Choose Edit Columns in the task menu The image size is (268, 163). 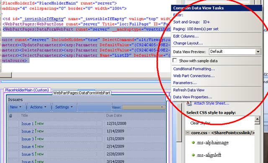pyautogui.click(x=186, y=36)
